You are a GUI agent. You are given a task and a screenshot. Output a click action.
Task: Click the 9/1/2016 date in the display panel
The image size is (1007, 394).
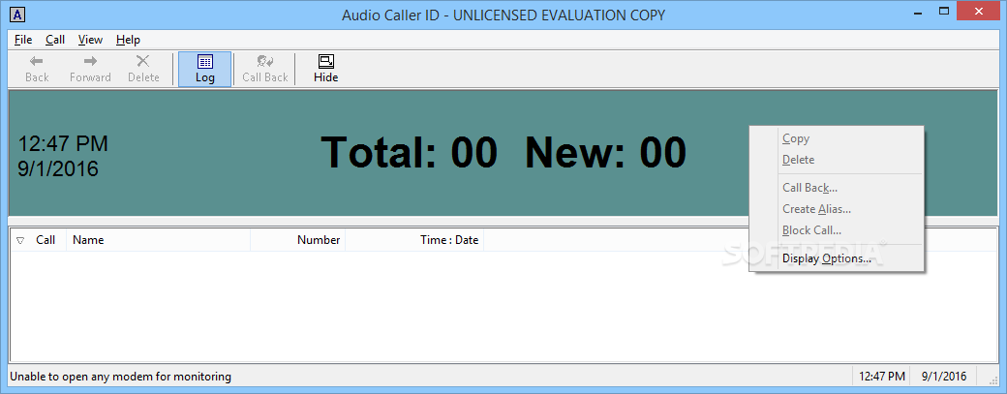(58, 168)
